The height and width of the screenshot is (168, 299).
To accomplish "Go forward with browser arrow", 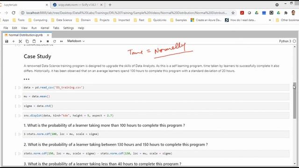I will coord(6,13).
